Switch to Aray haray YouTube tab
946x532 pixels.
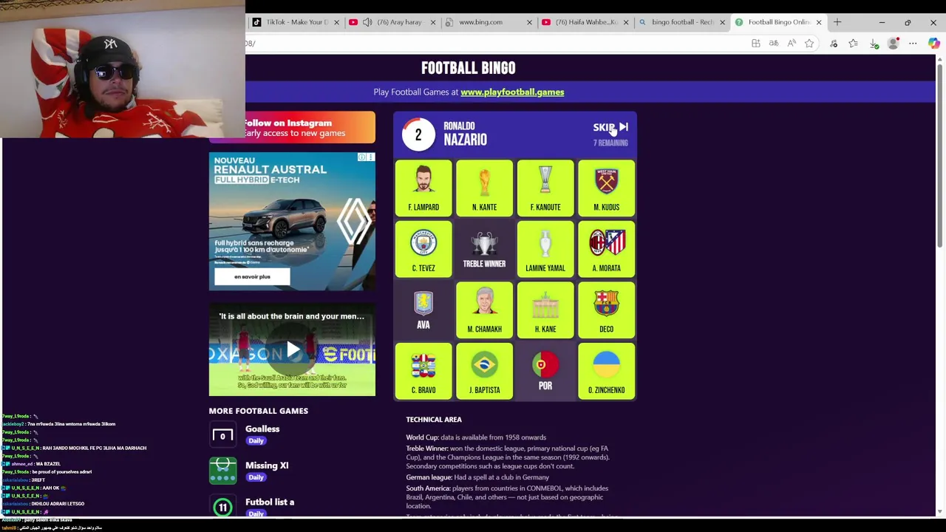click(393, 22)
